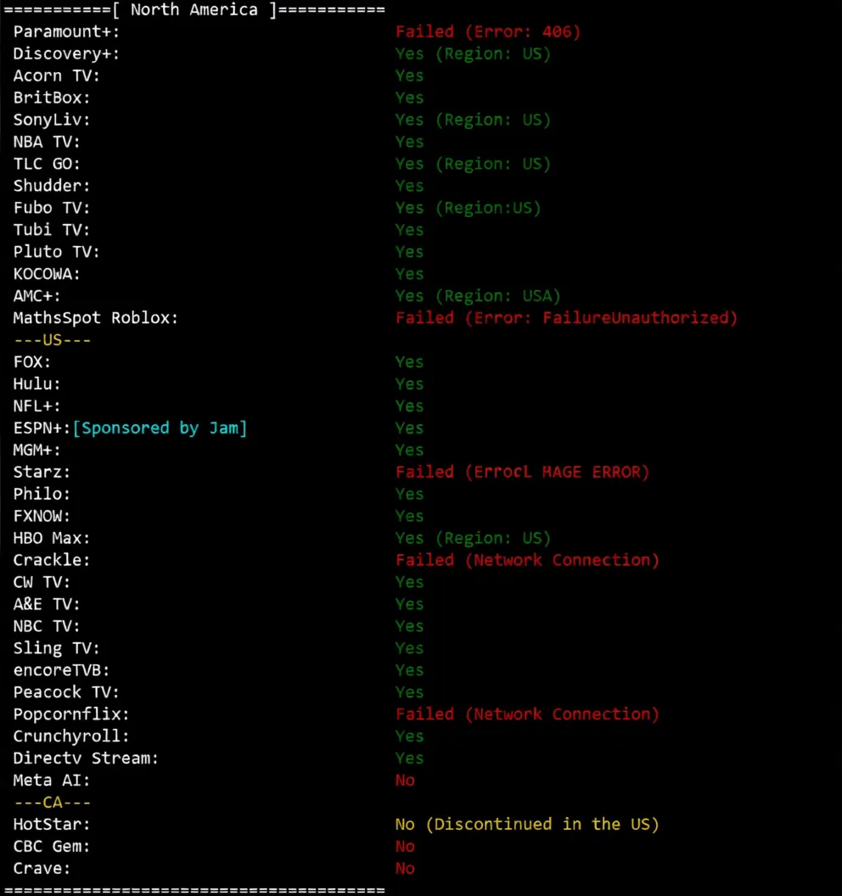Click the ESPN+ service label
This screenshot has height=896, width=842.
(x=42, y=428)
